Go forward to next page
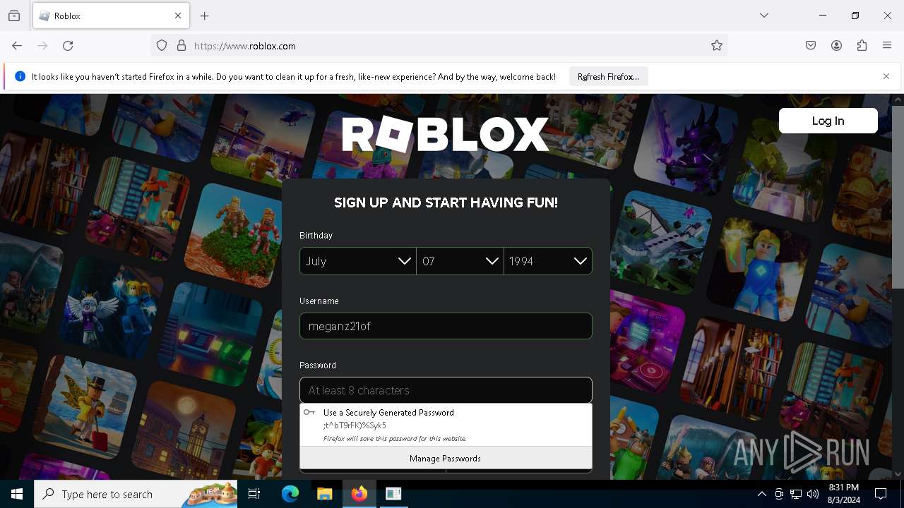Image resolution: width=904 pixels, height=508 pixels. click(x=42, y=46)
